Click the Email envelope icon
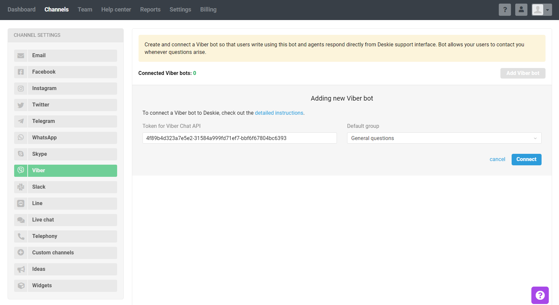The height and width of the screenshot is (305, 559). tap(21, 56)
